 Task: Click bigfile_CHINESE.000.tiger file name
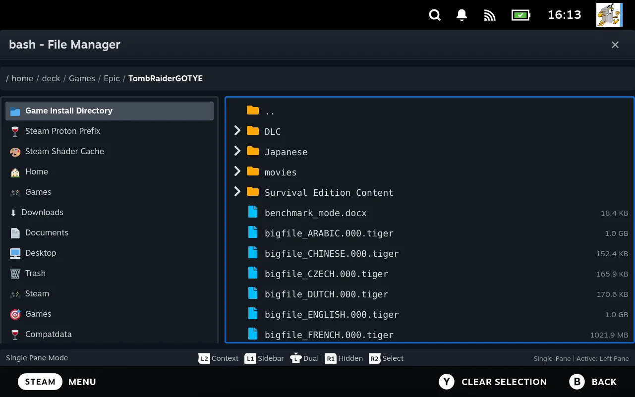332,254
